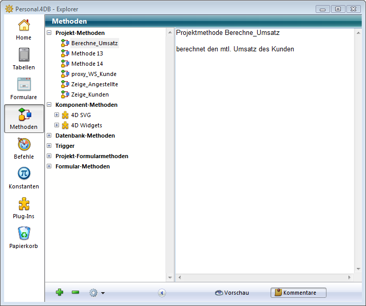Viewport: 366px width, 306px height.
Task: Switch to Tabellen page
Action: pos(24,59)
